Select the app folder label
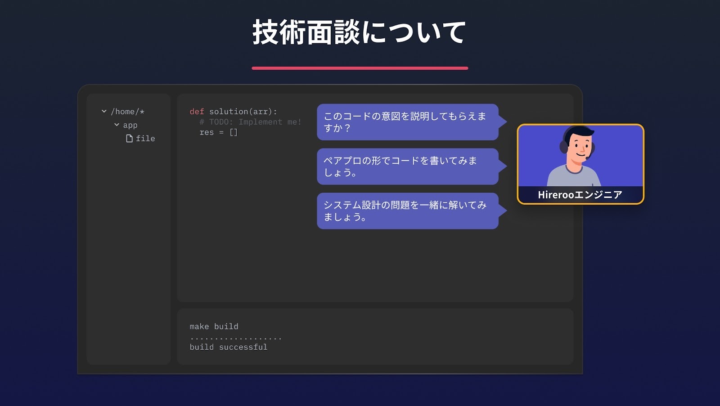This screenshot has width=720, height=406. click(x=130, y=125)
